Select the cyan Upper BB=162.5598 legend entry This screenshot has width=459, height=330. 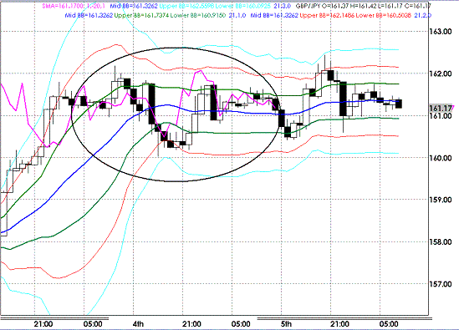tap(186, 6)
